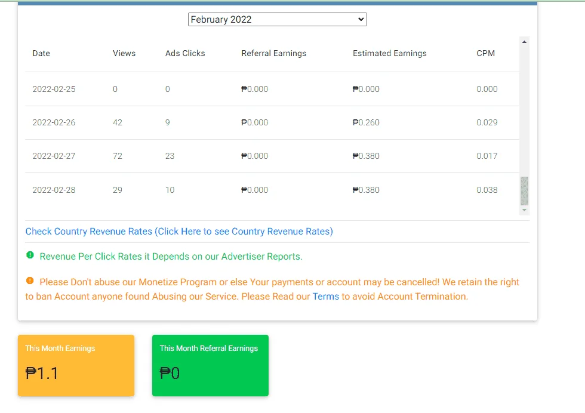Screen dimensions: 585x413
Task: Click the 29 views value for 2022-02-28
Action: (118, 190)
